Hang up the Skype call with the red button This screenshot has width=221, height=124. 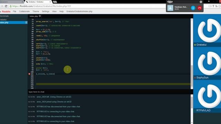200,8
